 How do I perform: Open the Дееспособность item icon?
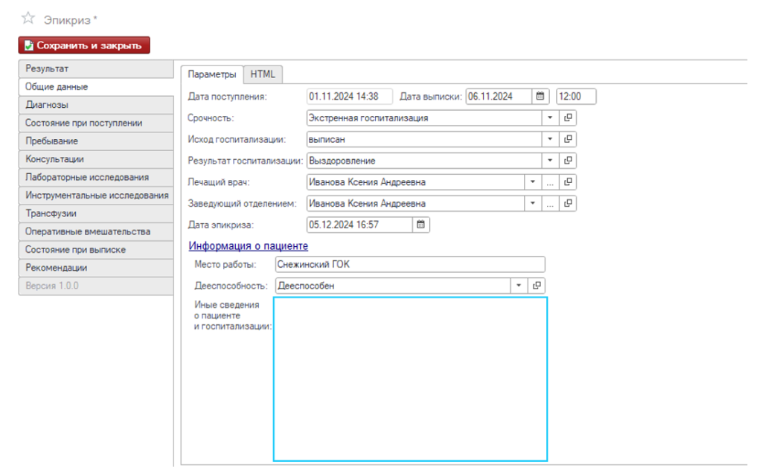point(537,286)
